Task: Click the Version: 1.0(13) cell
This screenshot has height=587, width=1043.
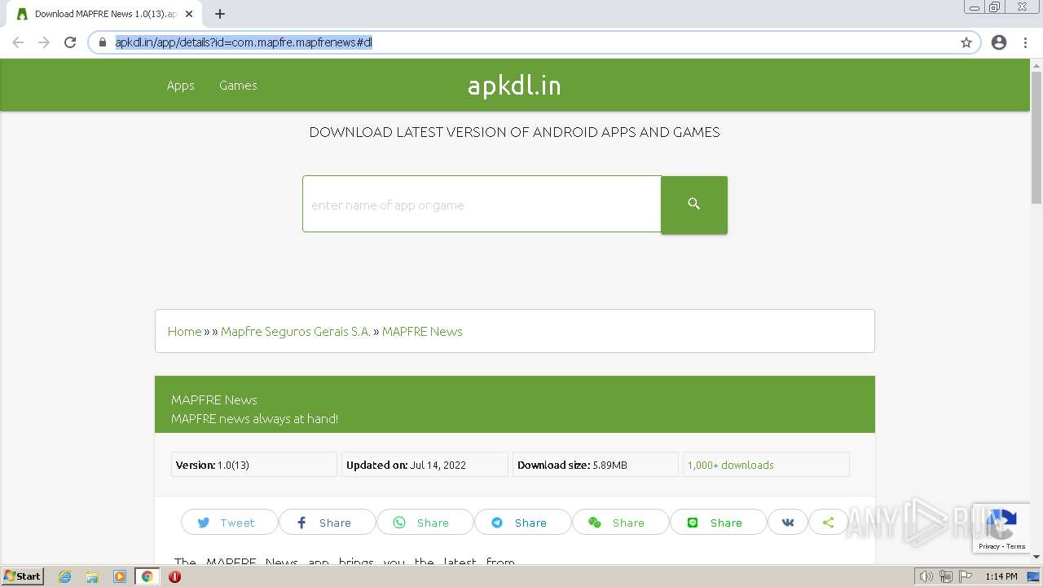Action: pos(253,465)
